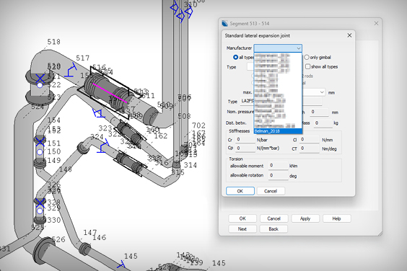Click node label 702

coord(199,125)
